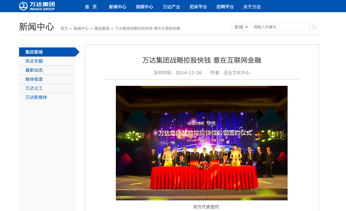Open the 新闻 search category dropdown
This screenshot has height=211, width=346.
(241, 27)
